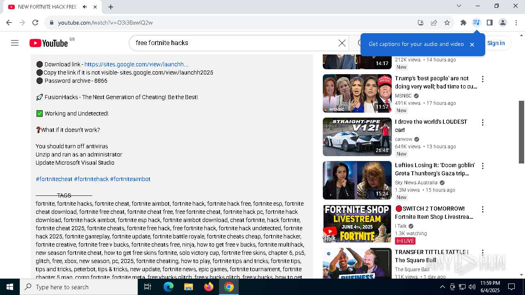Viewport: 525px width, 295px height.
Task: View site information lock icon
Action: click(52, 23)
